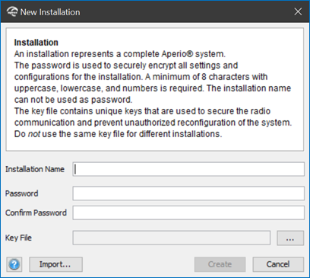
Task: Click the Key File path field
Action: tap(172, 238)
